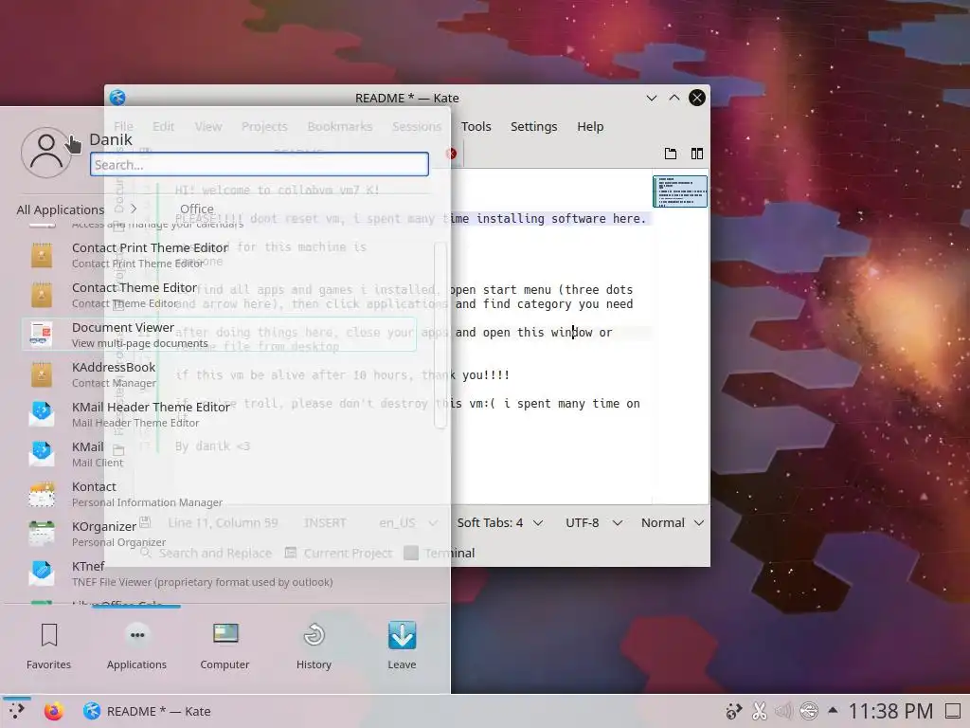Expand hidden system tray icons arrow
This screenshot has height=728, width=970.
click(833, 711)
